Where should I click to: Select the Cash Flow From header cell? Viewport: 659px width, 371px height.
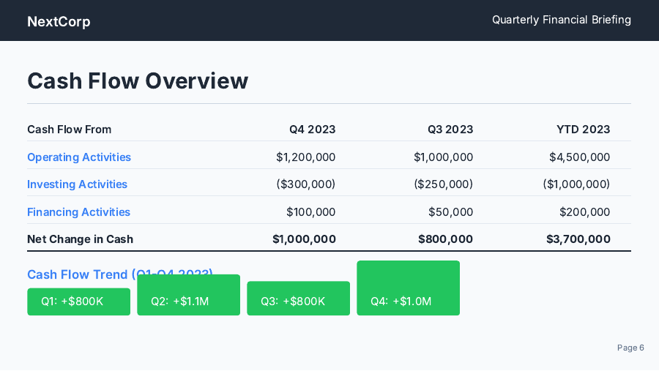[x=69, y=130]
